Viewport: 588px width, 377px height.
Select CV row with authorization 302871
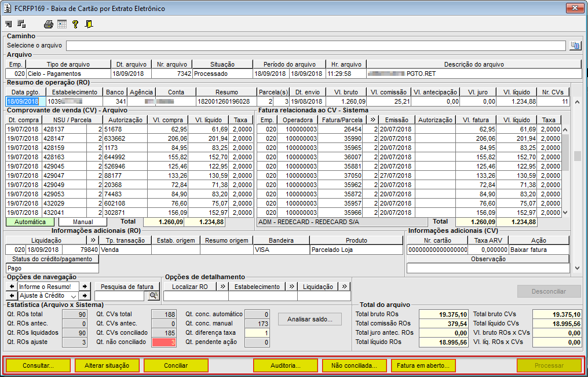pos(129,213)
